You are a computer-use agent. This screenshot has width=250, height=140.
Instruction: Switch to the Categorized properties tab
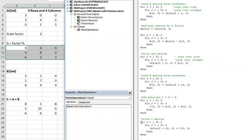point(84,102)
